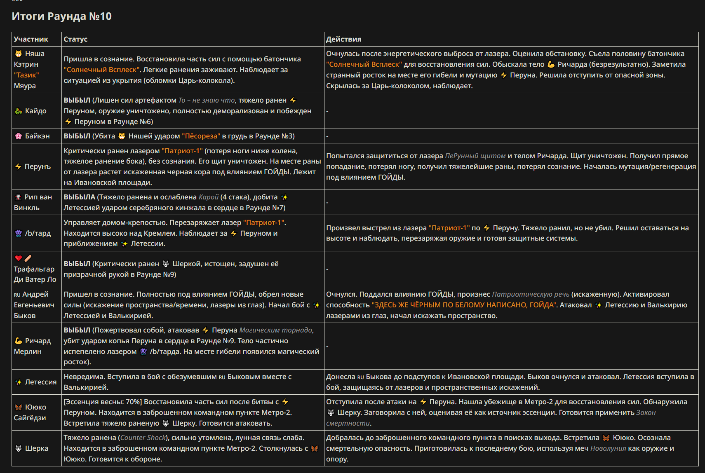This screenshot has width=705, height=473.
Task: Click the sparkle emoji in Рип ван Винкль status
Action: coord(284,197)
